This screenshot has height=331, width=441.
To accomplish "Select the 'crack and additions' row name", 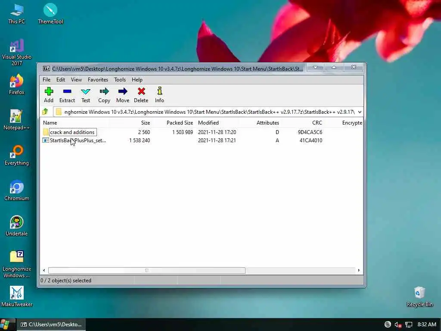I will [x=72, y=132].
